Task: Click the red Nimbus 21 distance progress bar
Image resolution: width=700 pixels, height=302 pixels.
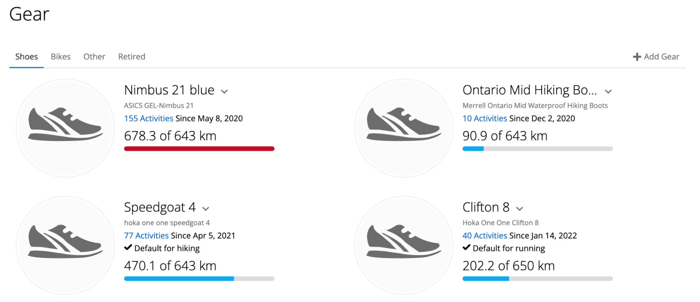Action: tap(199, 149)
